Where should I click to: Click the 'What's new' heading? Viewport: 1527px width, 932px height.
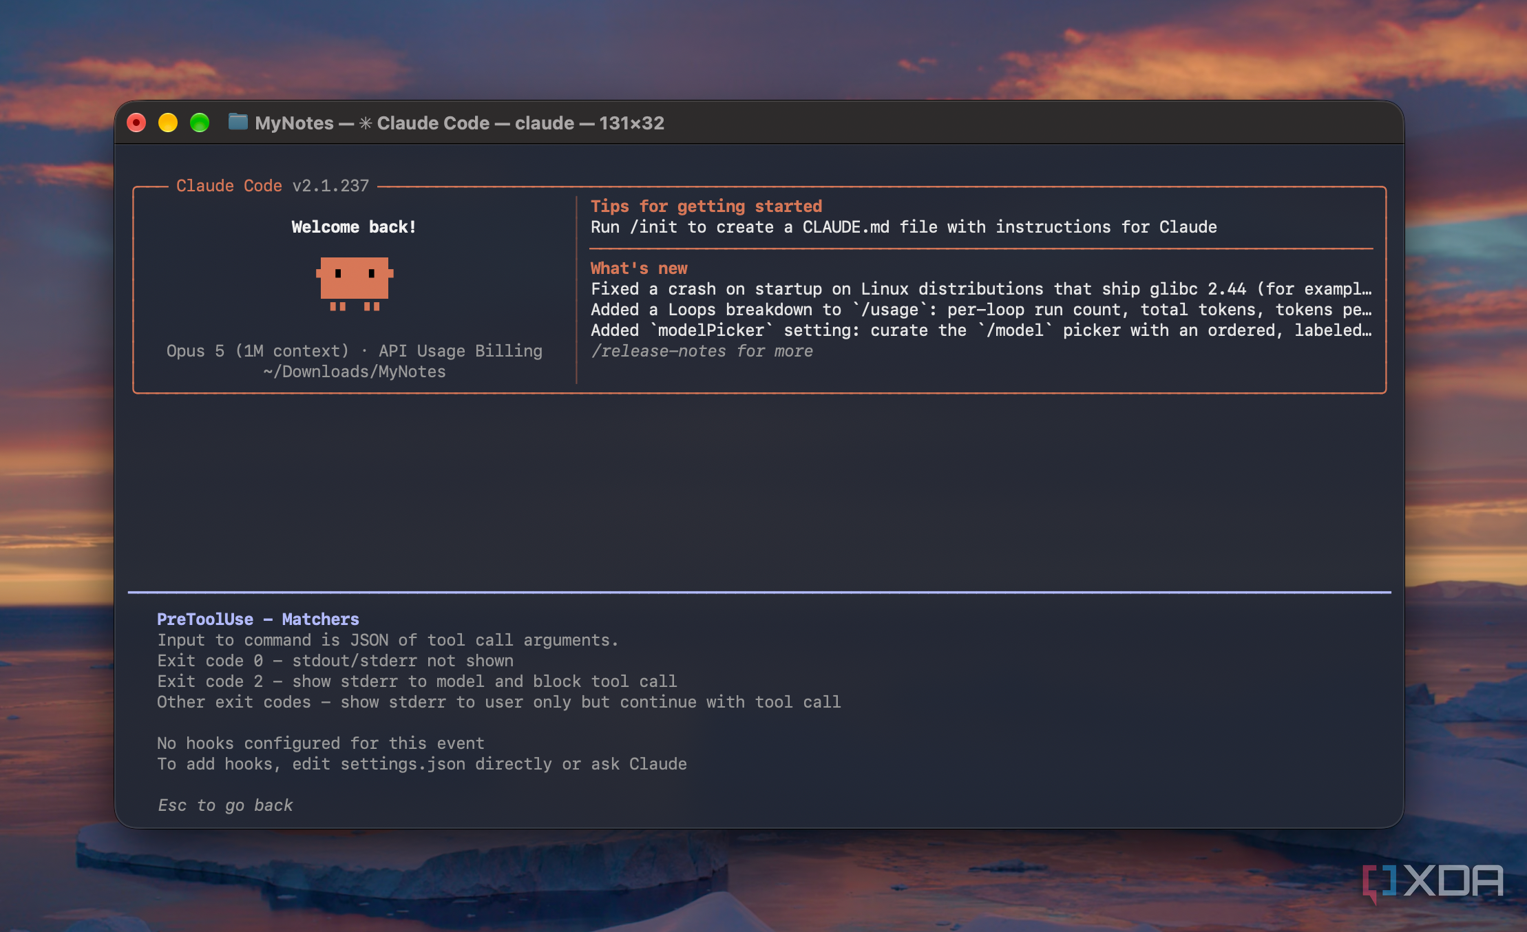pos(639,268)
